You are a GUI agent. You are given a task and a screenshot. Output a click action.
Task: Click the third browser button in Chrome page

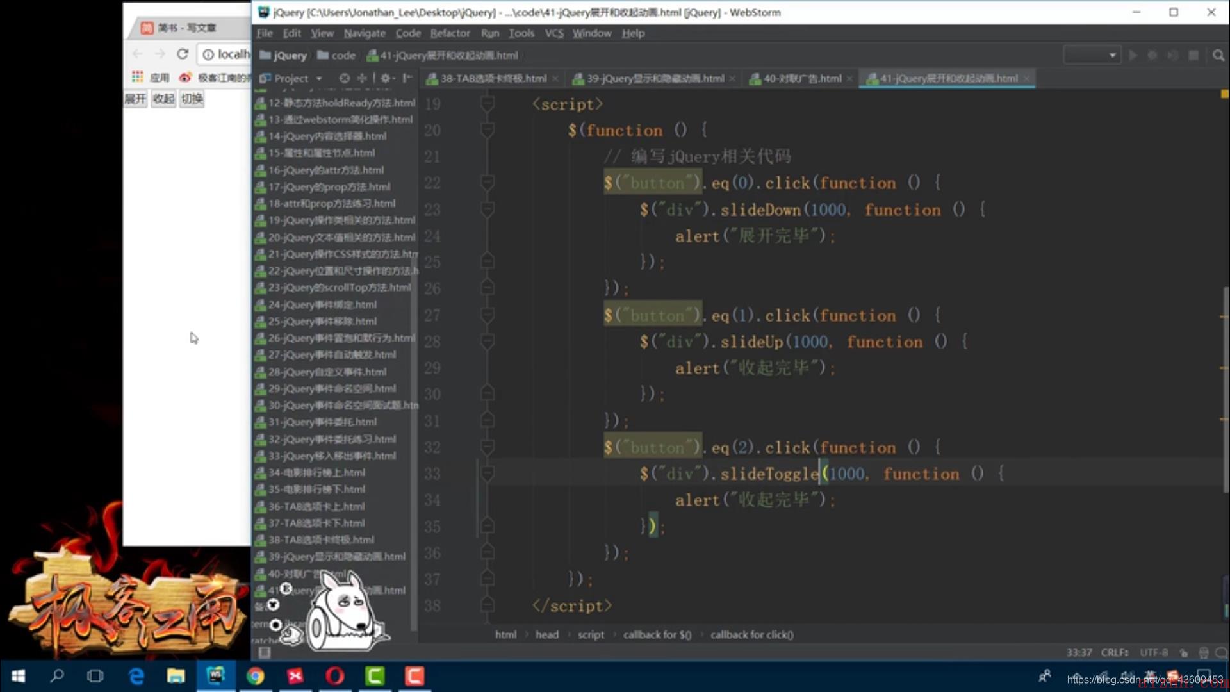192,99
